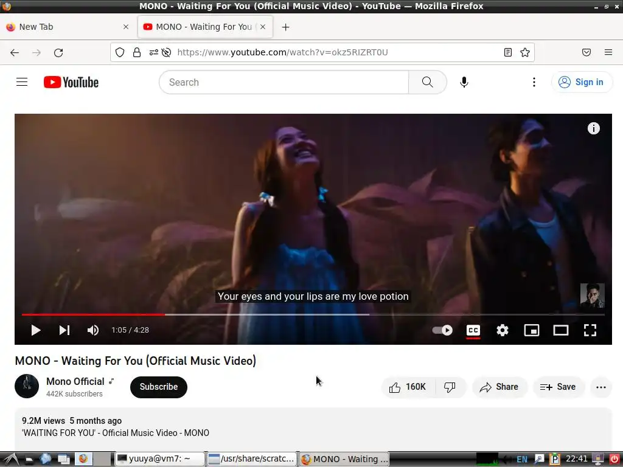
Task: Open Mono Official channel avatar
Action: point(27,386)
